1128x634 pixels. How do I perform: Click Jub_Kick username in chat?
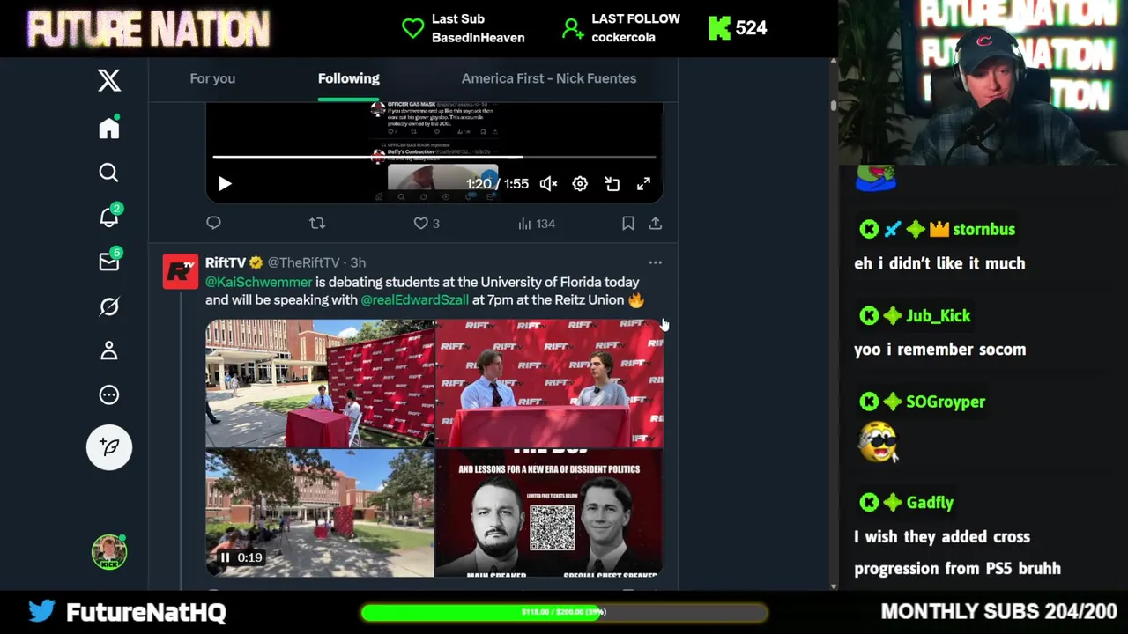(x=939, y=315)
